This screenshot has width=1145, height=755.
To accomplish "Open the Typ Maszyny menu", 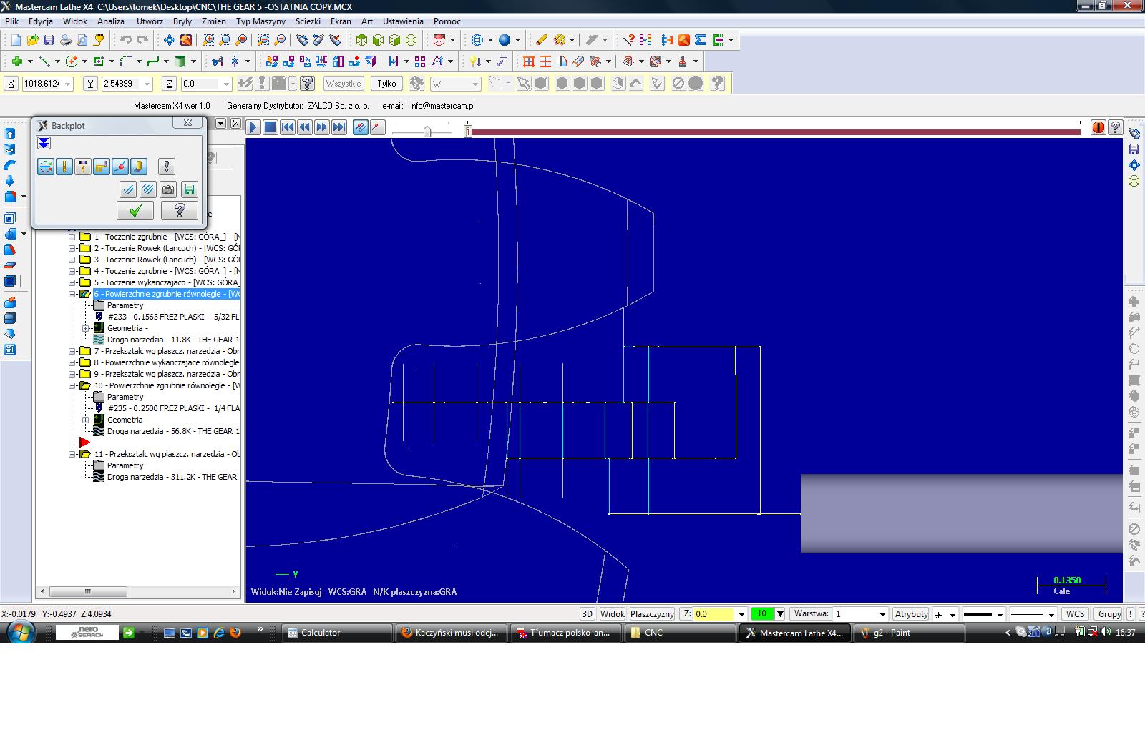I will tap(260, 21).
